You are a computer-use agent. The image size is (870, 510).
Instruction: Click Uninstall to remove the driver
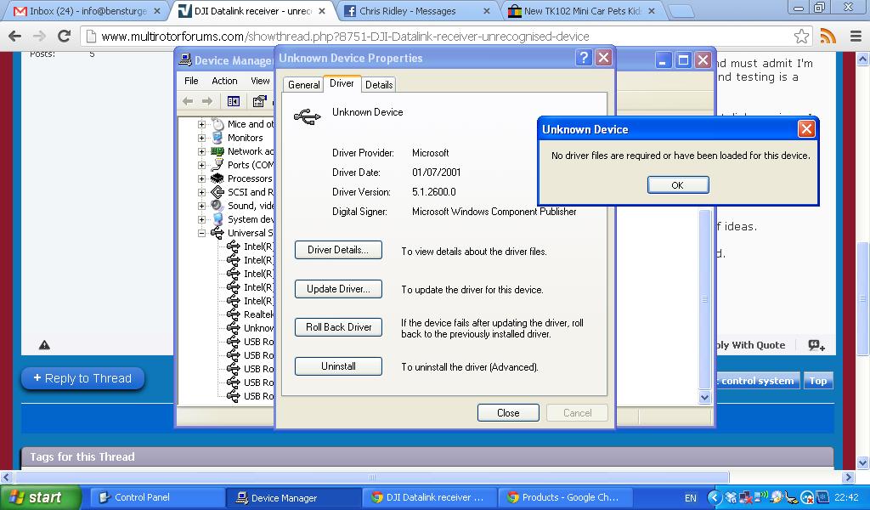click(x=338, y=366)
